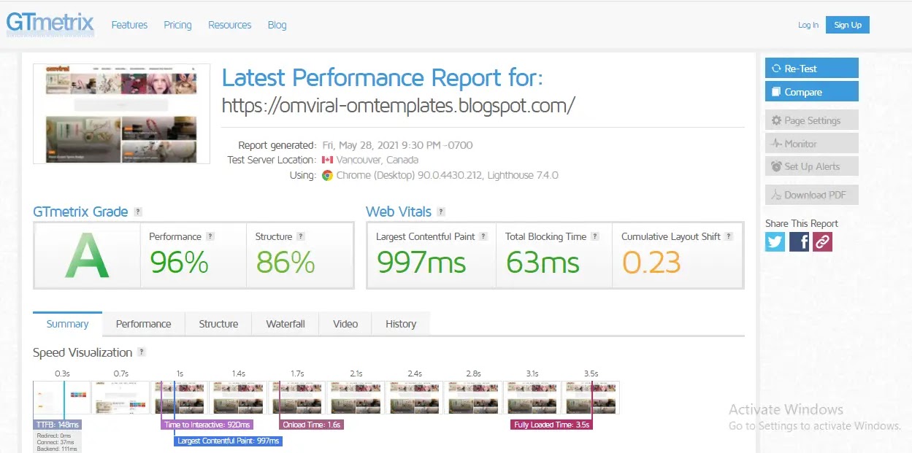Open Page Settings button

[812, 120]
